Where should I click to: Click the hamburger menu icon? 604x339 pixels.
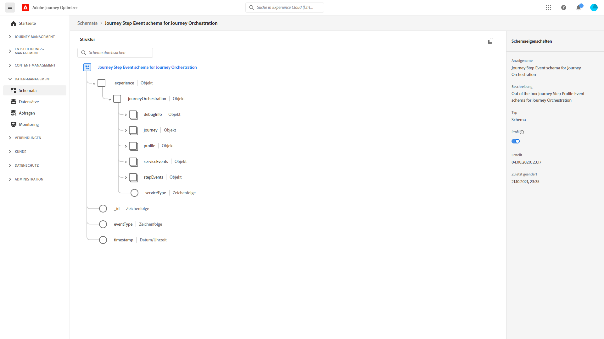click(10, 8)
